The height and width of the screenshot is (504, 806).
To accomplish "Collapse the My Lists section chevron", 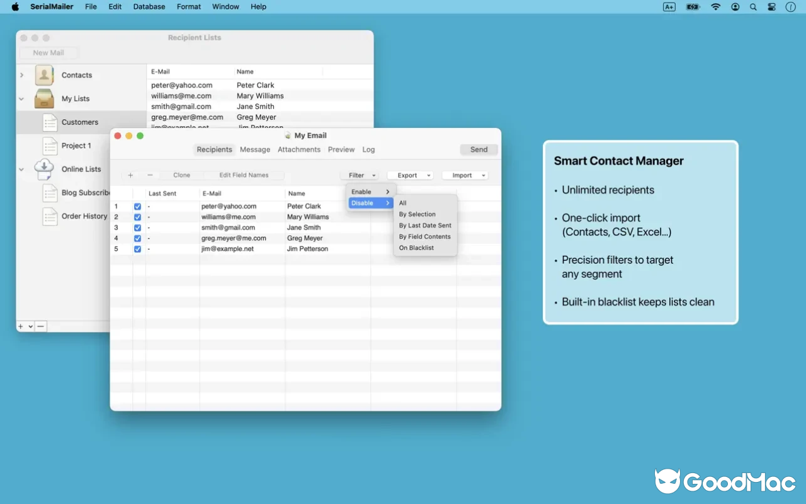I will click(x=21, y=98).
